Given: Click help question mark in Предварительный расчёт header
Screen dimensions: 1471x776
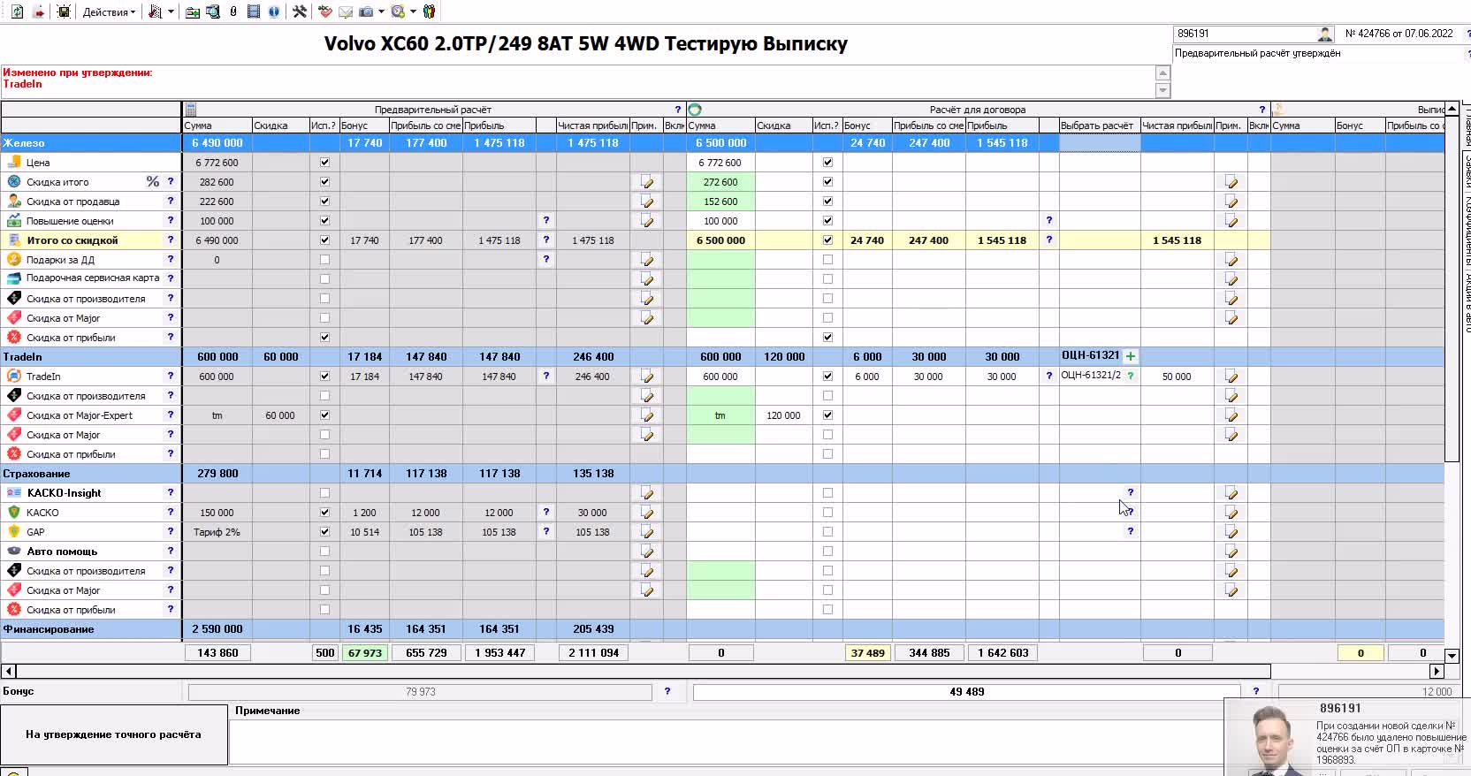Looking at the screenshot, I should 678,110.
